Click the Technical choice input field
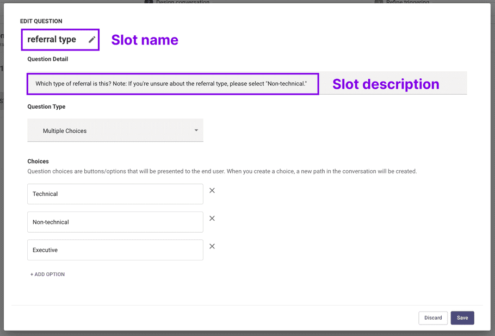 pyautogui.click(x=115, y=194)
